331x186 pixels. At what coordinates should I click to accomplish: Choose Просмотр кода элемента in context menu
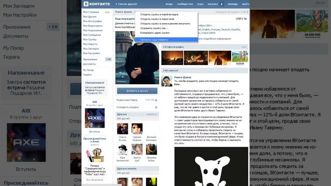tap(167, 40)
